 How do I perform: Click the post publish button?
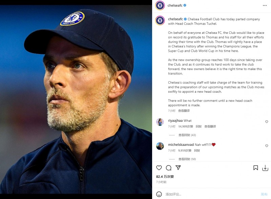[264, 194]
